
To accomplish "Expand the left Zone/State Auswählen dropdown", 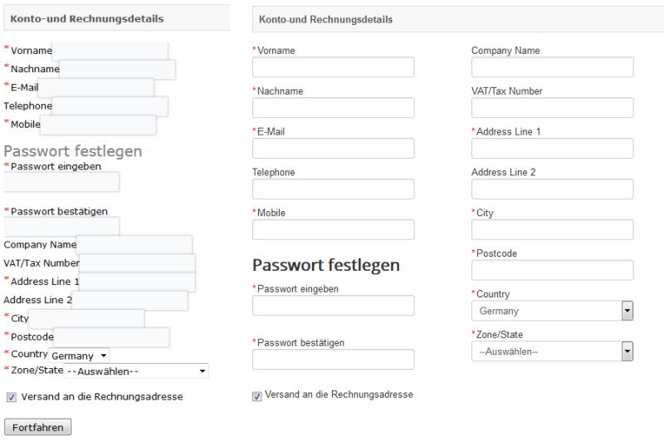I will point(136,371).
